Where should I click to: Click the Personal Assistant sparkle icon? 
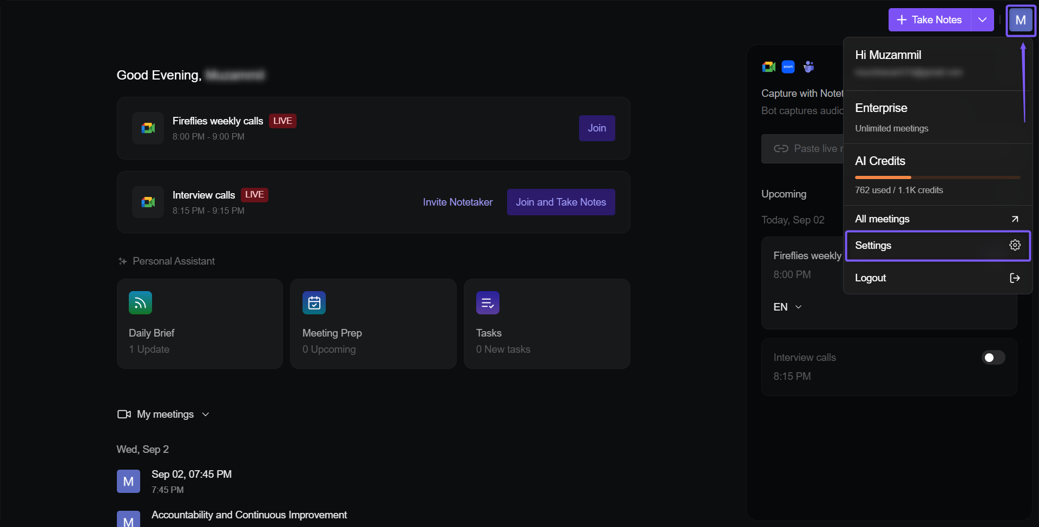(123, 261)
